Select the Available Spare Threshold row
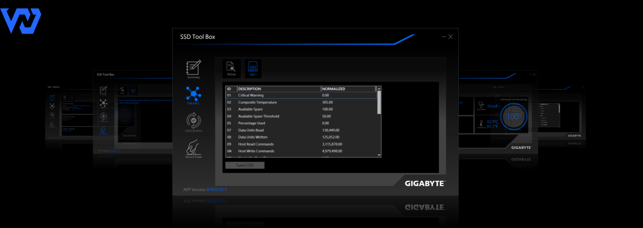Viewport: 643px width, 228px height. point(301,116)
